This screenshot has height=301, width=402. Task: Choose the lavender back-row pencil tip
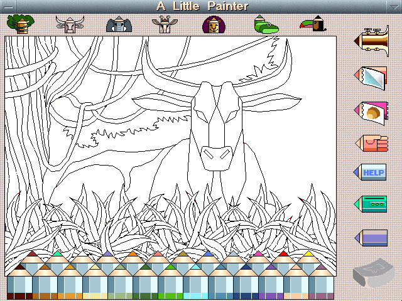(x=107, y=255)
